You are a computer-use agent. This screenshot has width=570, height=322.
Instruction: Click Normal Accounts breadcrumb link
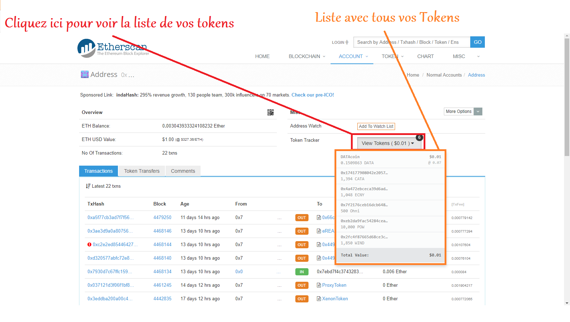coord(444,75)
